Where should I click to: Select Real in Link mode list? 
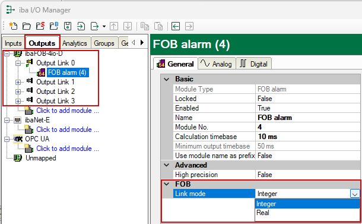click(307, 213)
